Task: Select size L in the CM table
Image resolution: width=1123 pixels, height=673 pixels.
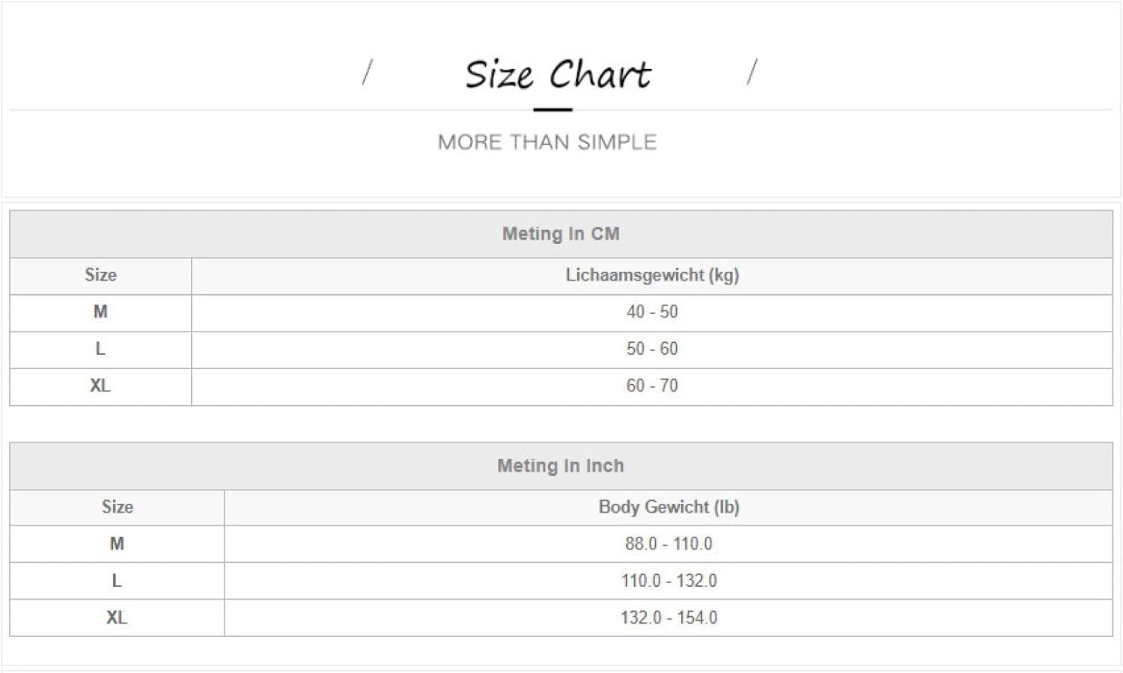Action: (100, 349)
